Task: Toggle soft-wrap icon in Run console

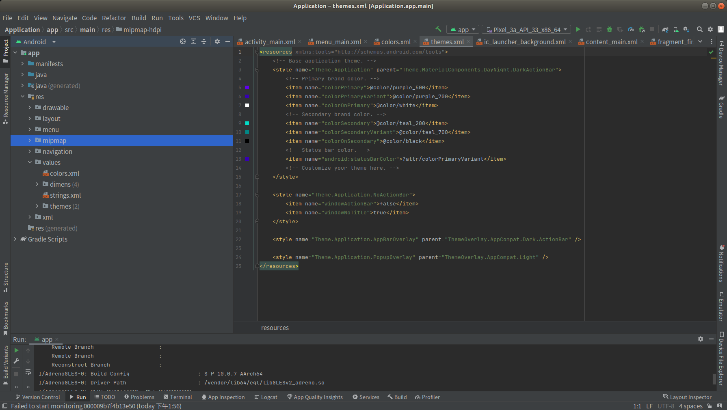Action: pyautogui.click(x=28, y=372)
